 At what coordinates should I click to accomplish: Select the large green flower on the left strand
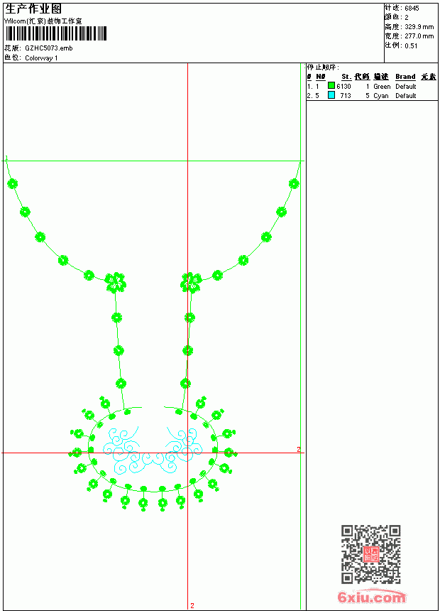115,283
